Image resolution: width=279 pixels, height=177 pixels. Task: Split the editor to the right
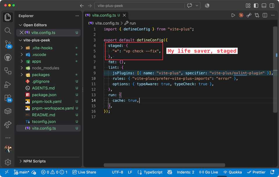pos(265,15)
